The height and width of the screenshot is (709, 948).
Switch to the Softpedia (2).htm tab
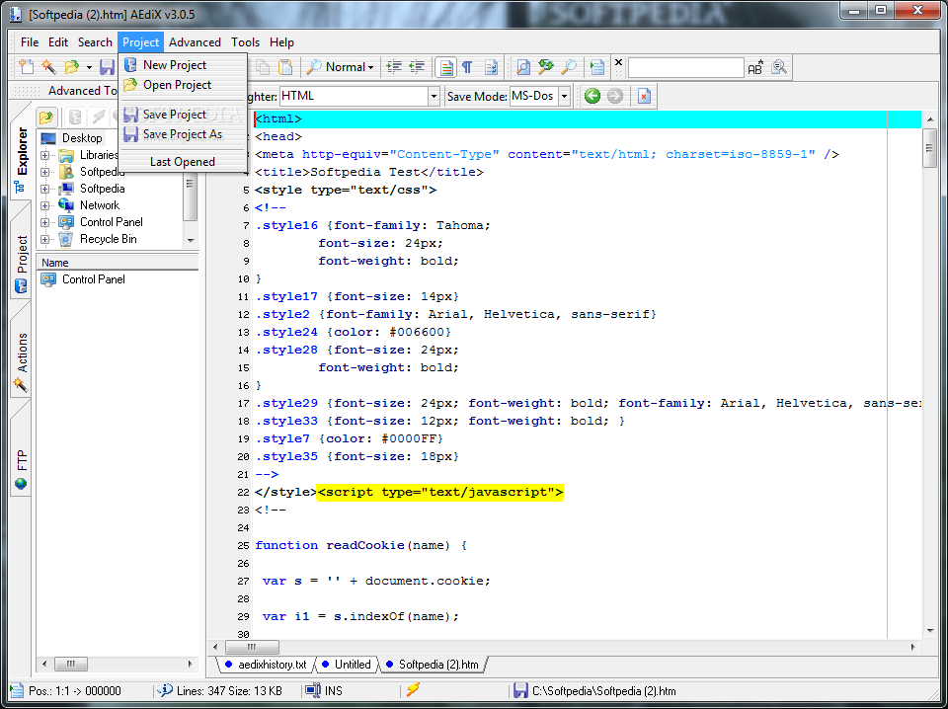pyautogui.click(x=433, y=665)
